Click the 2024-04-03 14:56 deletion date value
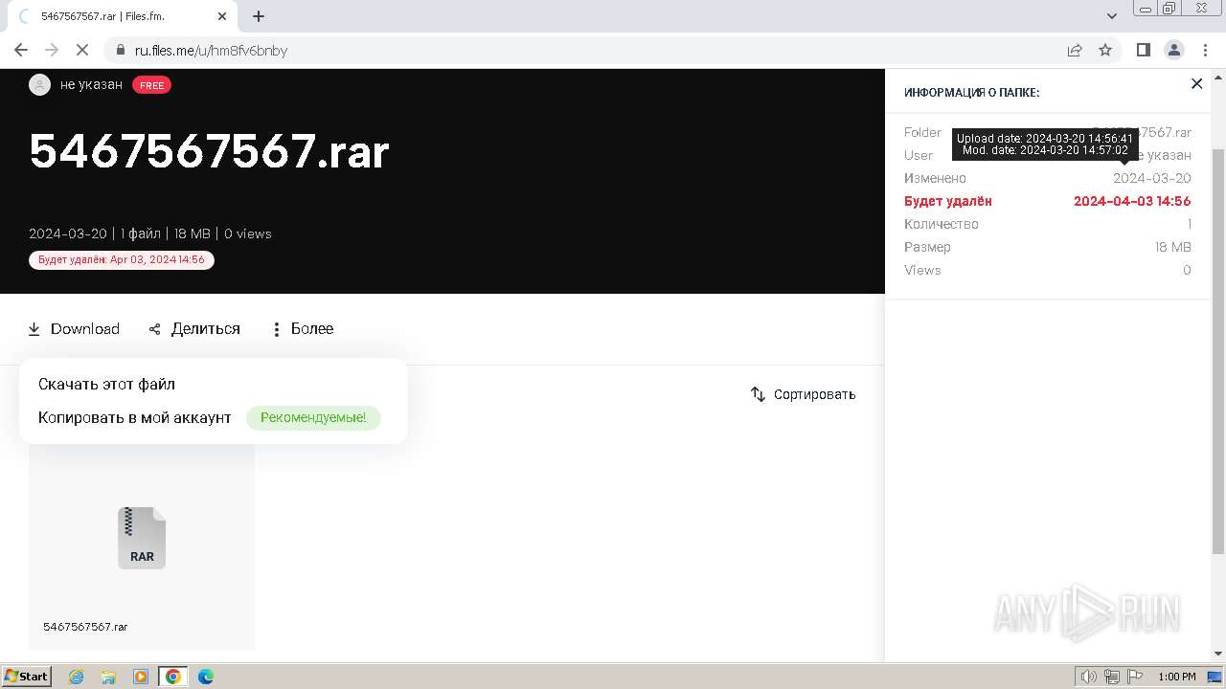This screenshot has width=1226, height=689. pos(1132,201)
